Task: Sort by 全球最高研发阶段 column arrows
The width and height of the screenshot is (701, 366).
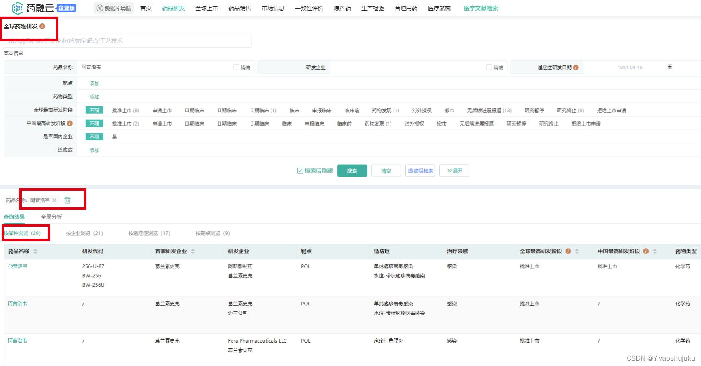Action: tap(577, 251)
